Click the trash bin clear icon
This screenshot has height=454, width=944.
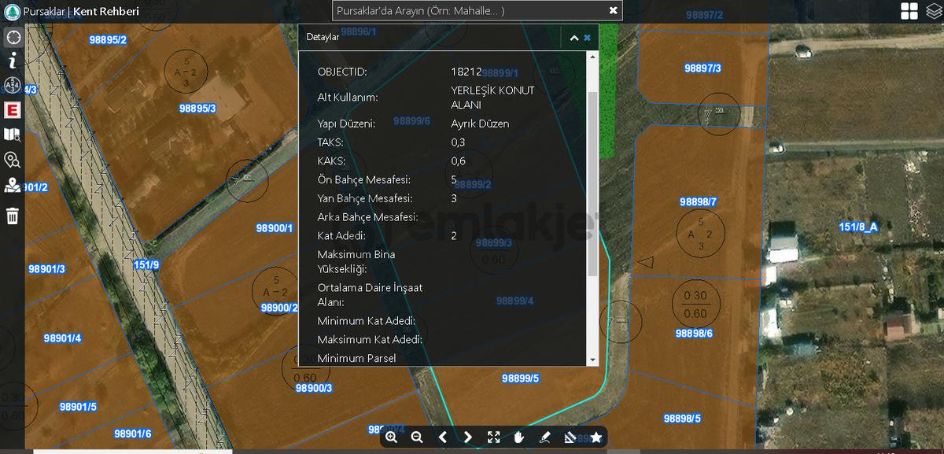pyautogui.click(x=13, y=216)
